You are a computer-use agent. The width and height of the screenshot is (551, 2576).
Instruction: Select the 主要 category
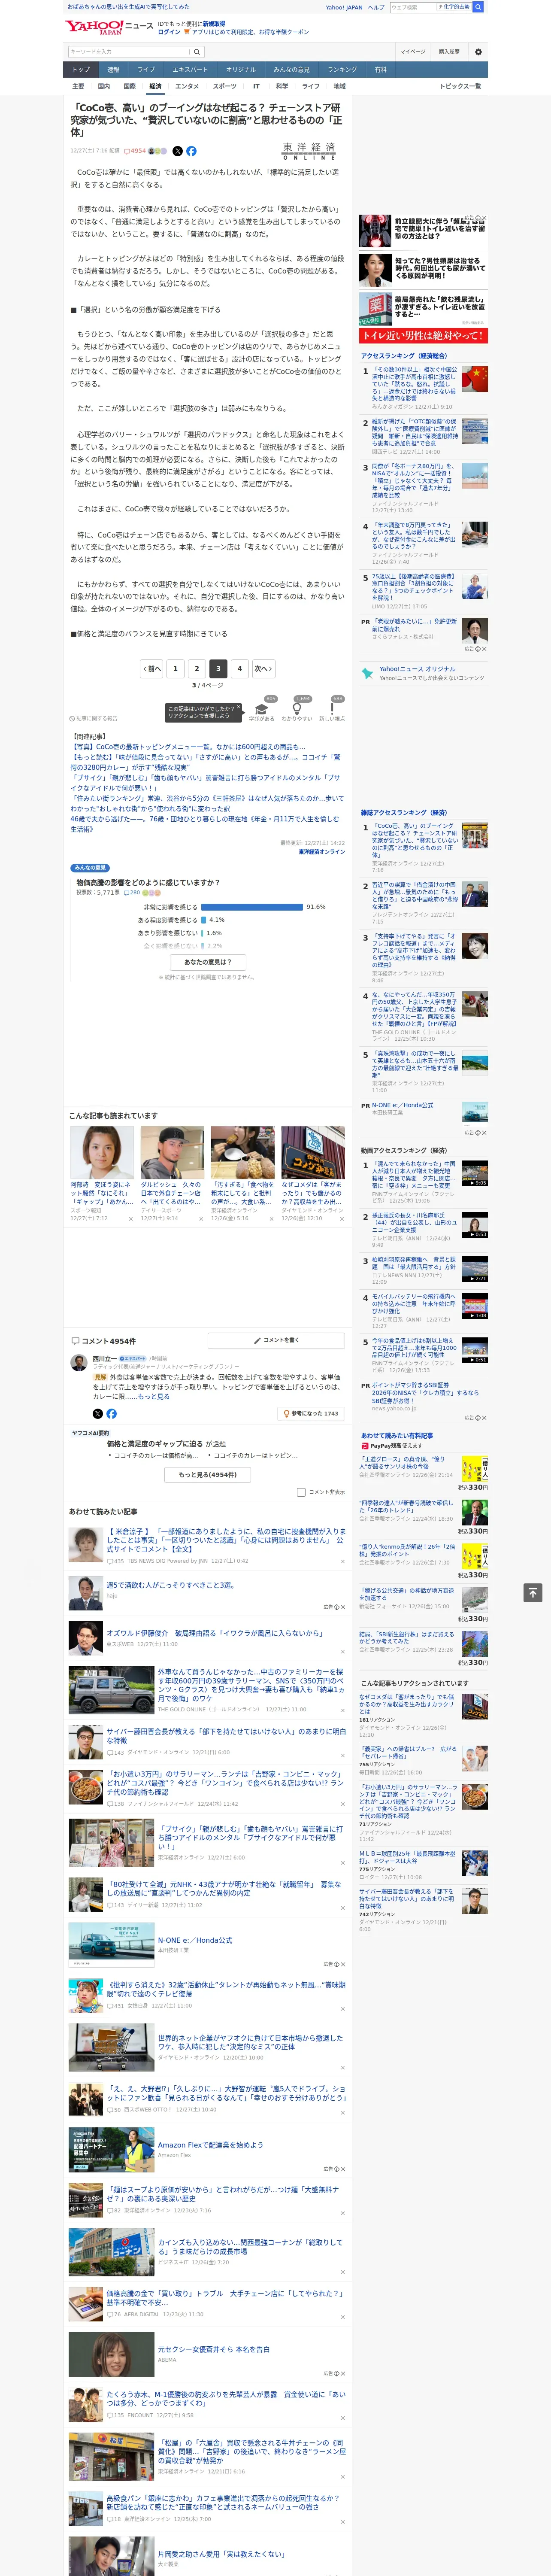[x=78, y=86]
